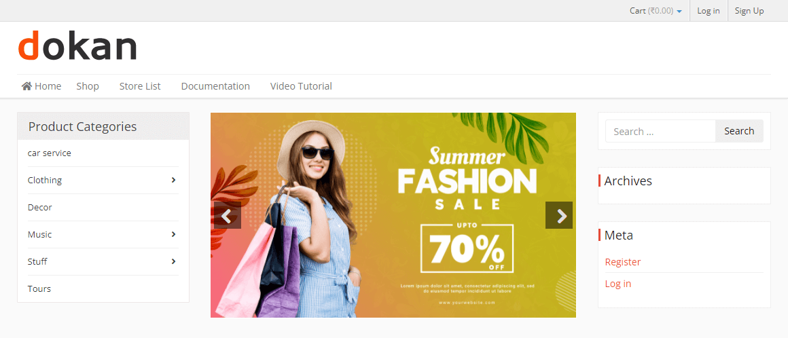The width and height of the screenshot is (788, 338).
Task: Expand the Clothing category chevron
Action: [x=173, y=180]
